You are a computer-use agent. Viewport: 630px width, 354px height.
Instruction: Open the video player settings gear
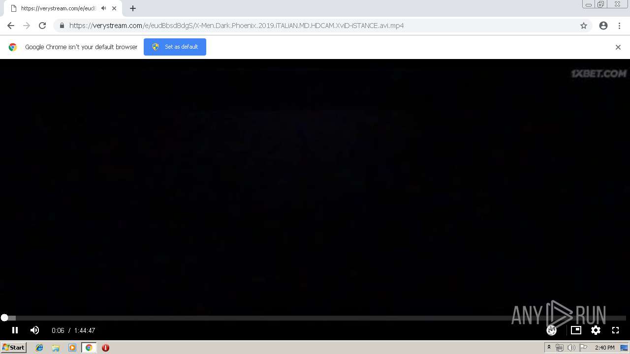tap(596, 330)
